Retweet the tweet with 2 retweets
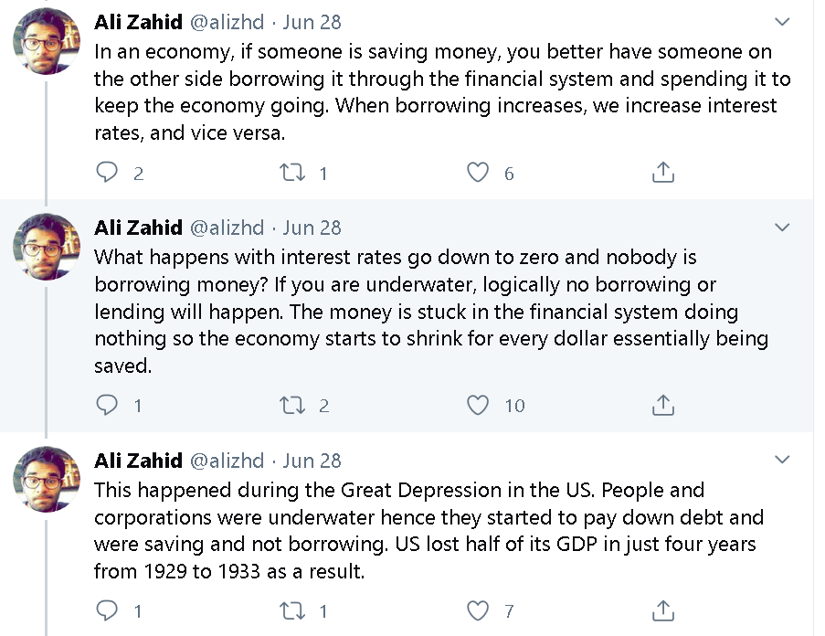This screenshot has height=636, width=825. [x=292, y=405]
